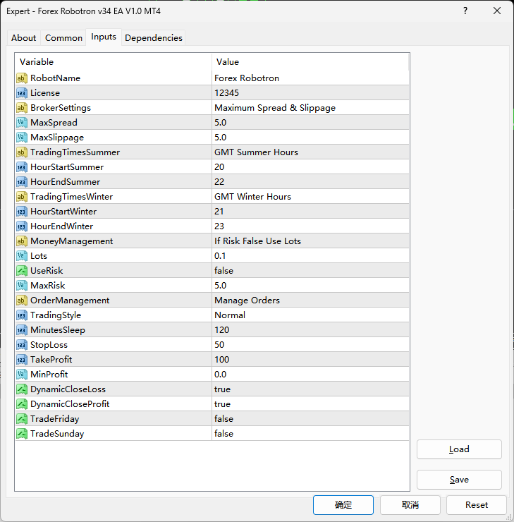
Task: Select the Inputs tab
Action: tap(104, 37)
